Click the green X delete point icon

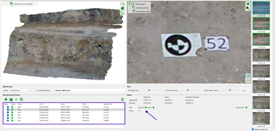tap(16, 100)
